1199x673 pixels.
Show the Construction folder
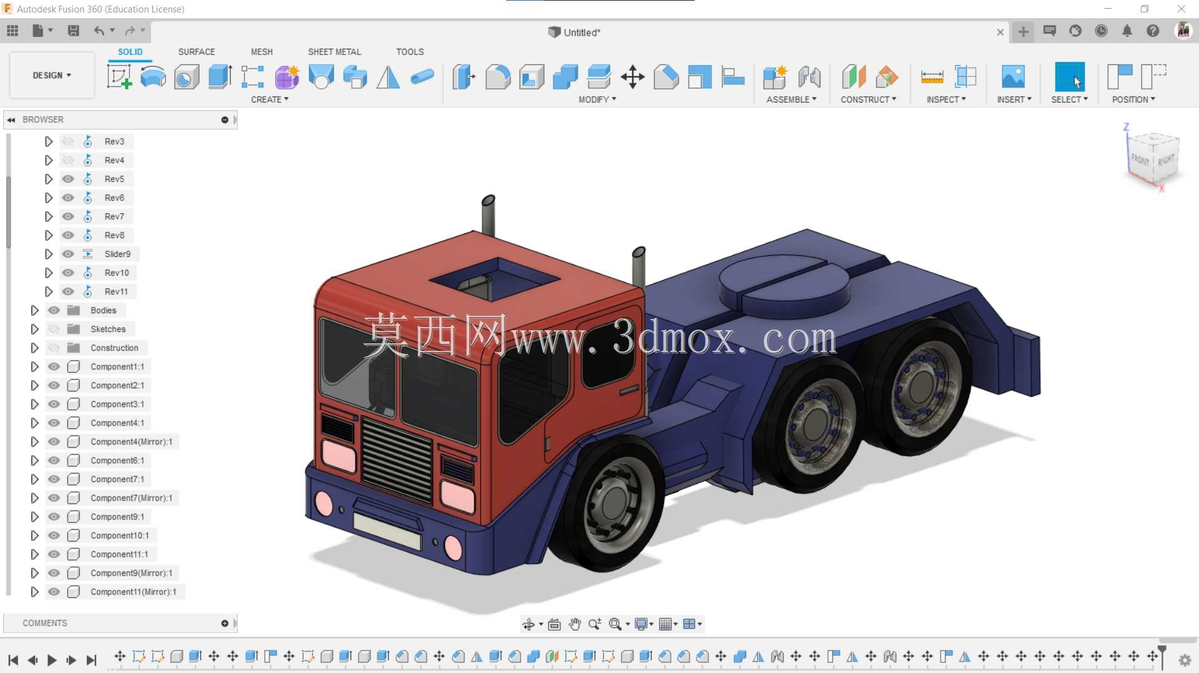point(54,348)
